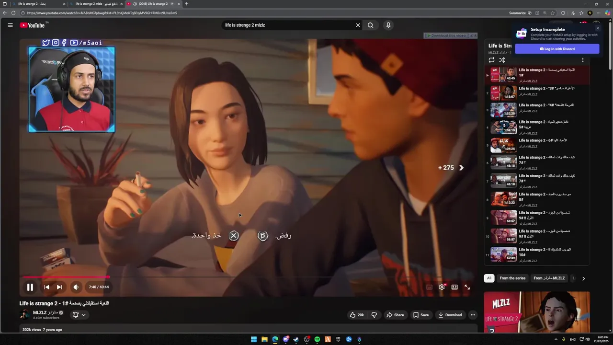613x345 pixels.
Task: Reload the page
Action: (x=13, y=13)
